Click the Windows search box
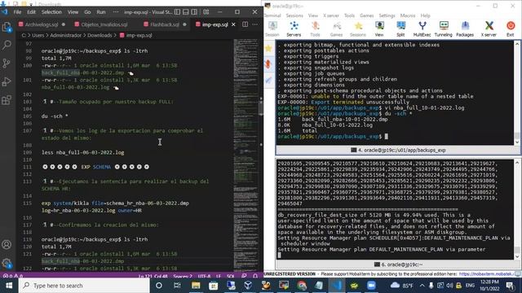This screenshot has width=522, height=293. click(x=84, y=286)
